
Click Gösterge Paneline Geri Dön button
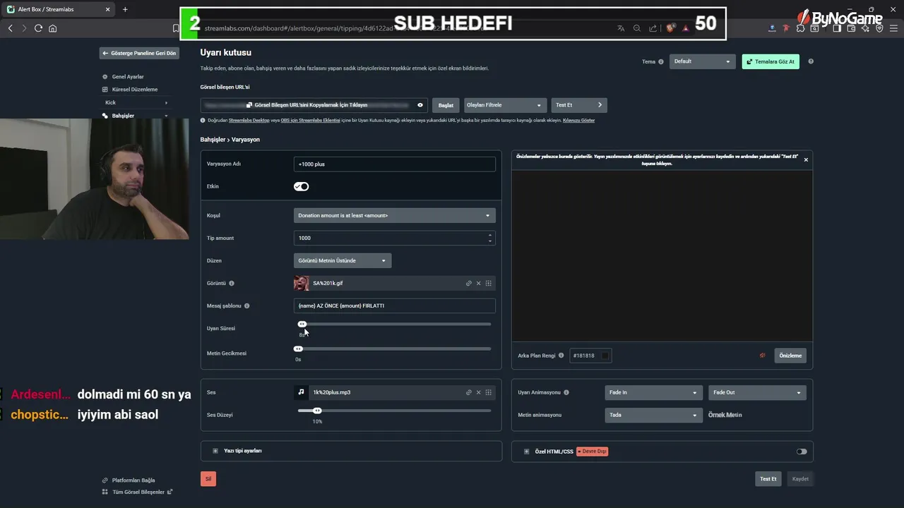pos(139,53)
